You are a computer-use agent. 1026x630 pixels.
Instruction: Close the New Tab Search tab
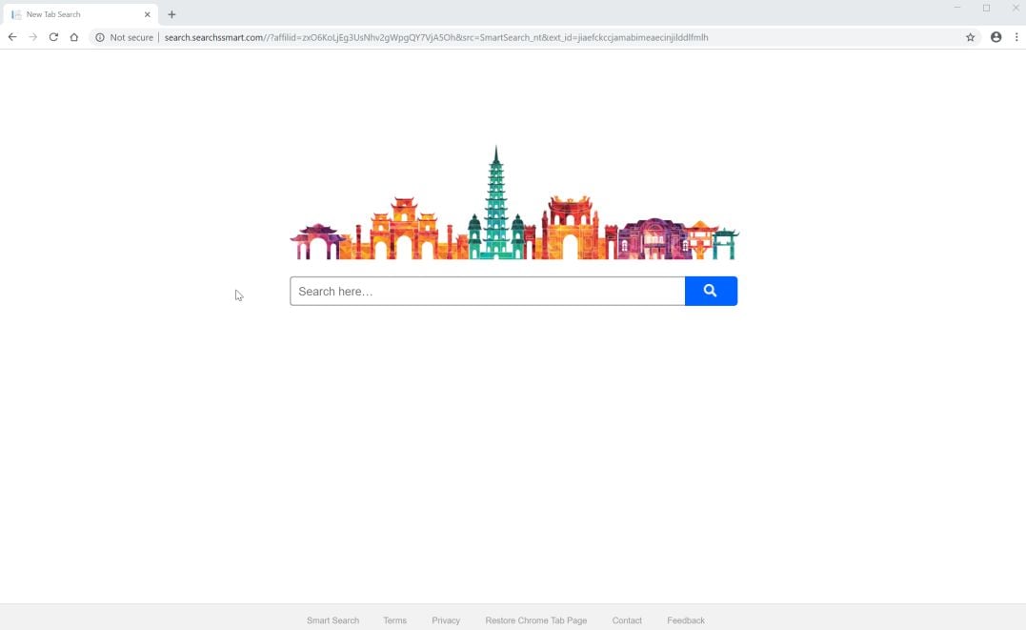coord(148,14)
